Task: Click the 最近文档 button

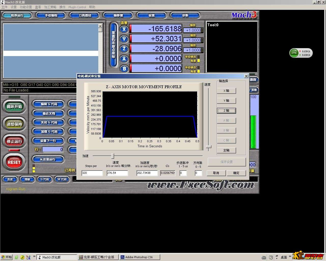Action: pyautogui.click(x=49, y=113)
